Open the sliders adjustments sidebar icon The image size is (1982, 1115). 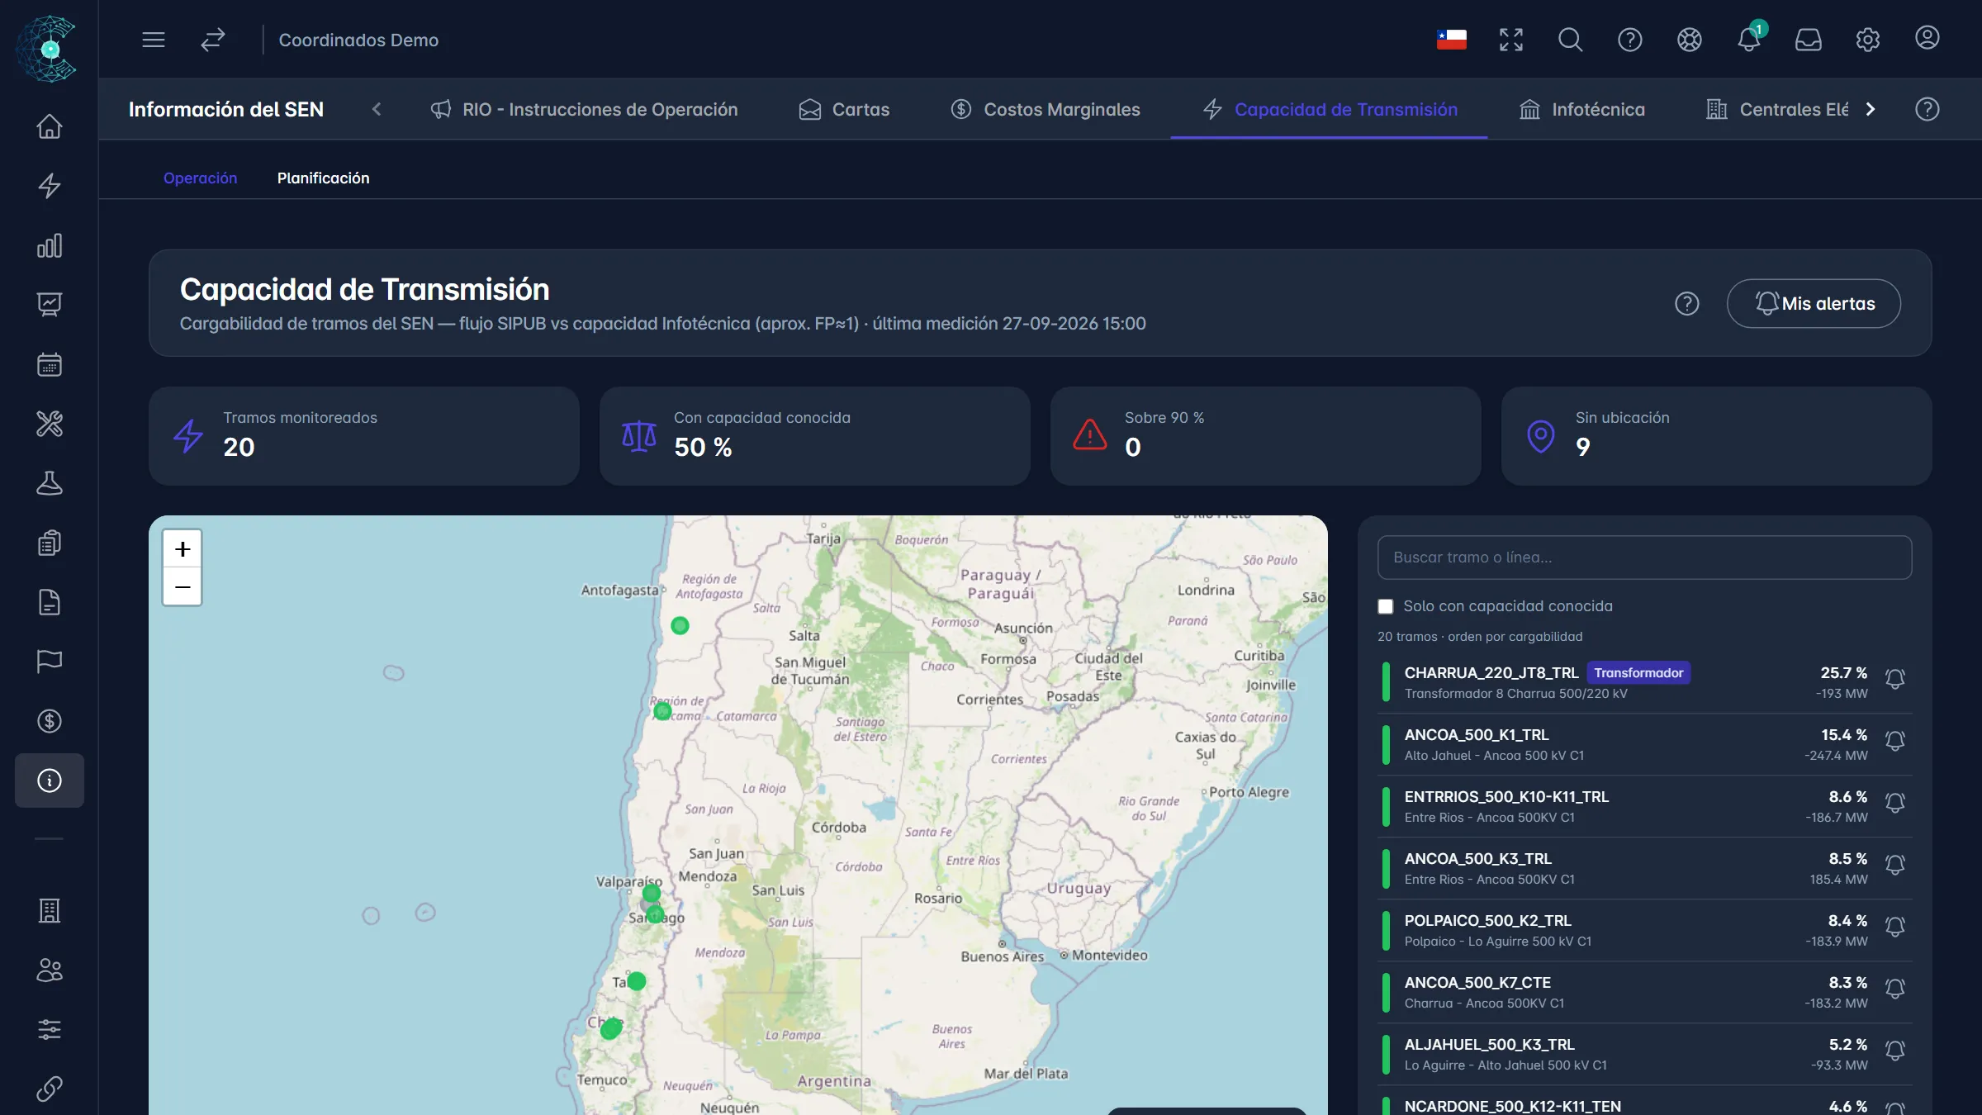click(50, 1030)
